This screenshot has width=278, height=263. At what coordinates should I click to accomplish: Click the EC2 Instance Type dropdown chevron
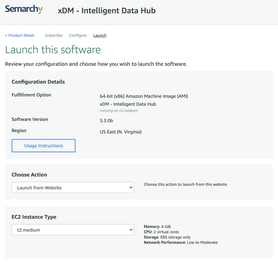tap(131, 230)
